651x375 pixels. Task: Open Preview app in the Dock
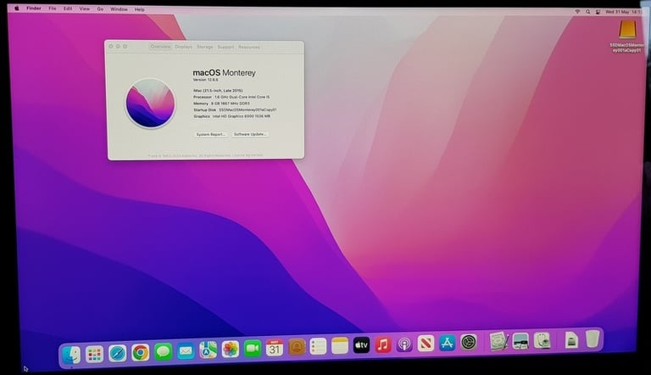pyautogui.click(x=520, y=341)
